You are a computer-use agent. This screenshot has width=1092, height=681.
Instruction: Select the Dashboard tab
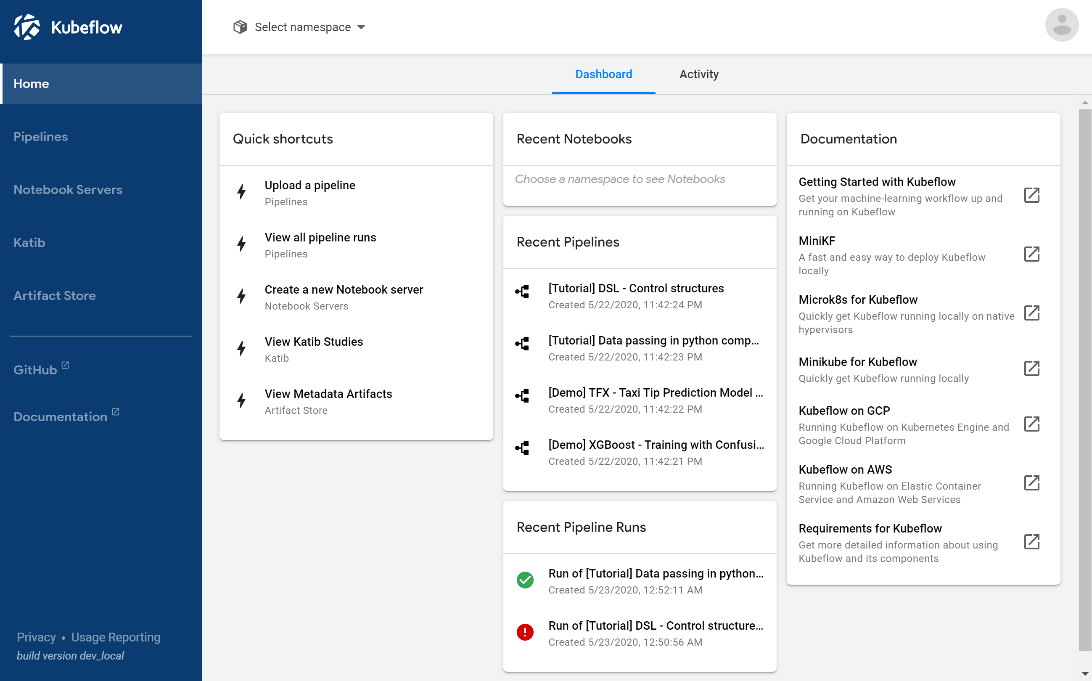tap(603, 74)
